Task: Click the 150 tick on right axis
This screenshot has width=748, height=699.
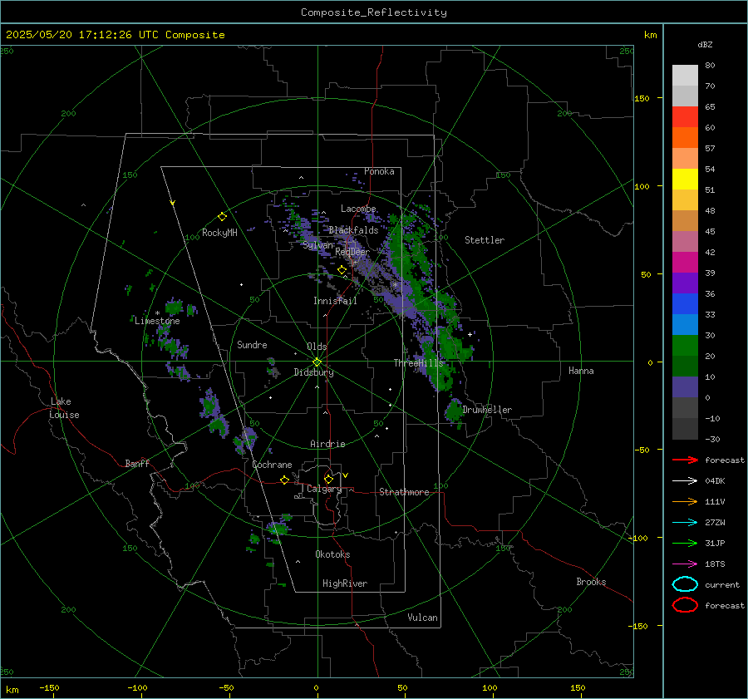Action: coord(642,98)
